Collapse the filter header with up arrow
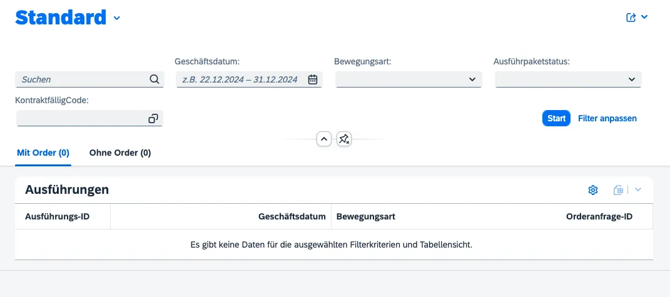This screenshot has width=670, height=297. click(x=323, y=139)
